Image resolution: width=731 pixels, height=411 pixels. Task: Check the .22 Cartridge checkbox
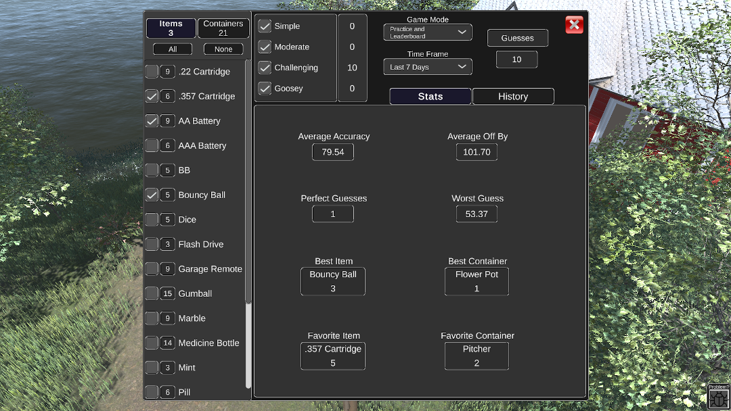coord(152,72)
